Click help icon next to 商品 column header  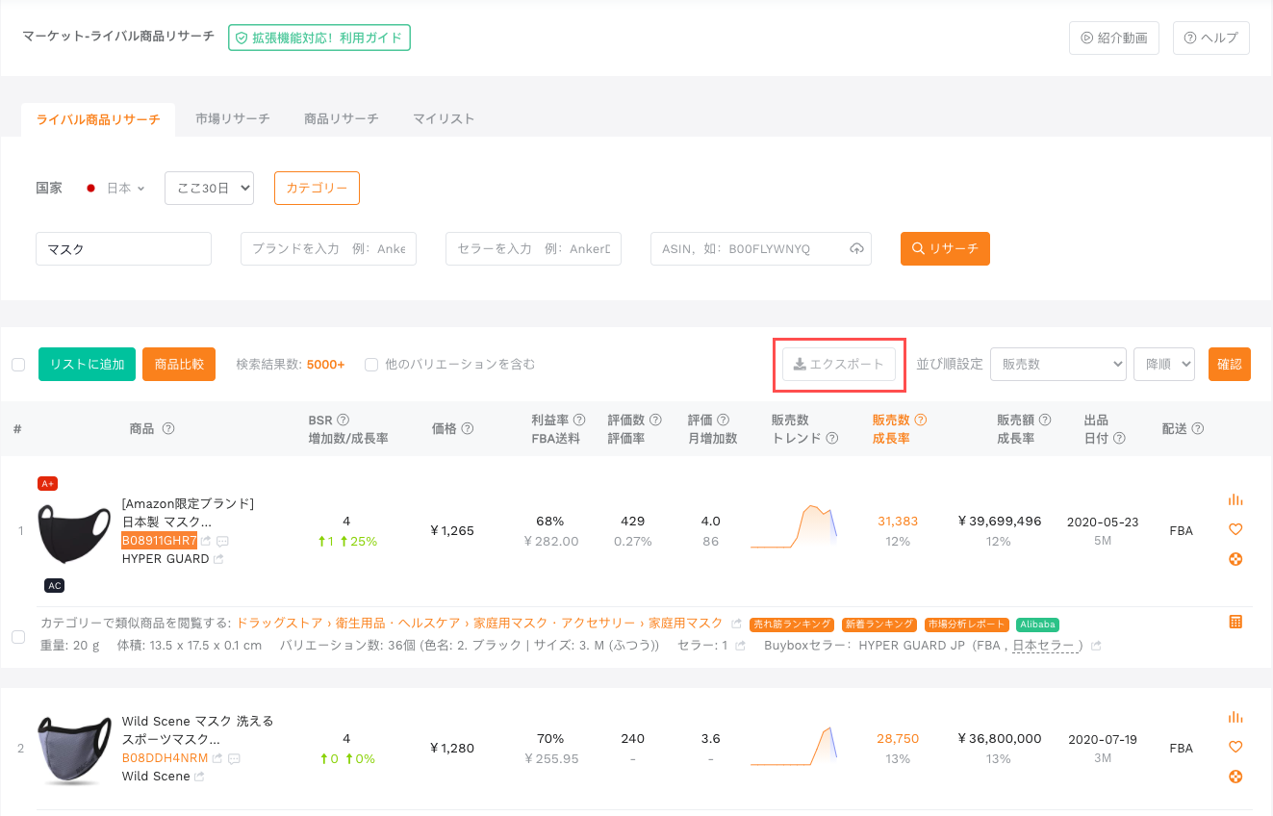(168, 429)
